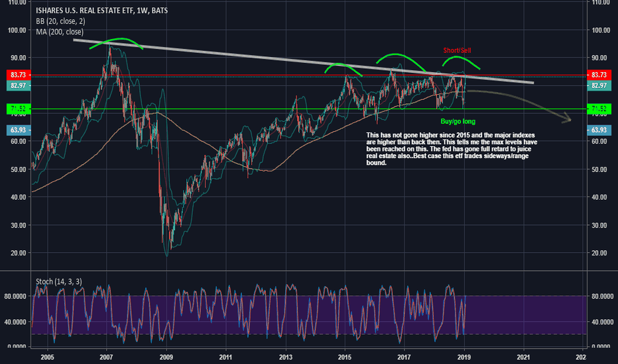Viewport: 618px width, 364px height.
Task: Select the MA (200, close) indicator label
Action: click(x=60, y=32)
